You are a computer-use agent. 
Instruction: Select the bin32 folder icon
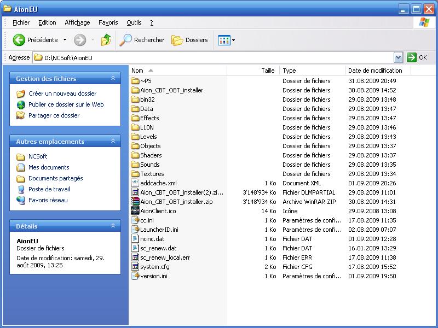135,99
